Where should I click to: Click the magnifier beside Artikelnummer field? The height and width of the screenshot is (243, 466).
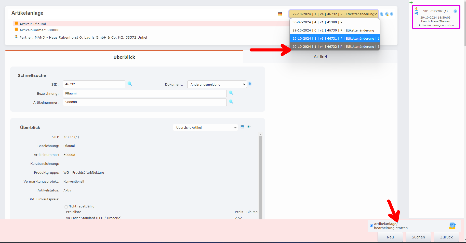231,102
